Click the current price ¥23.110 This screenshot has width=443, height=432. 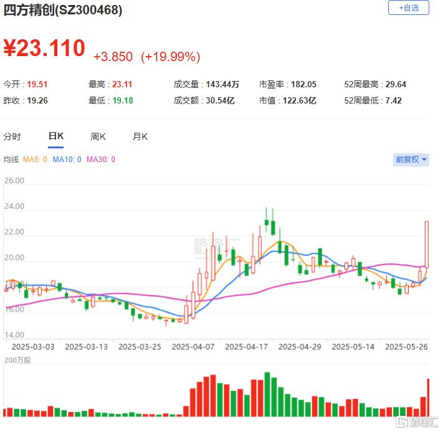pyautogui.click(x=44, y=48)
